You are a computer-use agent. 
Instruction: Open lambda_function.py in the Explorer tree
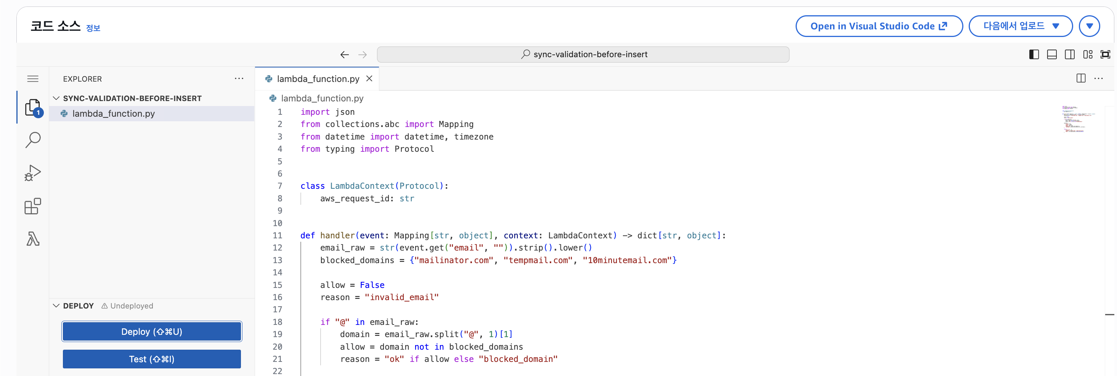click(152, 114)
